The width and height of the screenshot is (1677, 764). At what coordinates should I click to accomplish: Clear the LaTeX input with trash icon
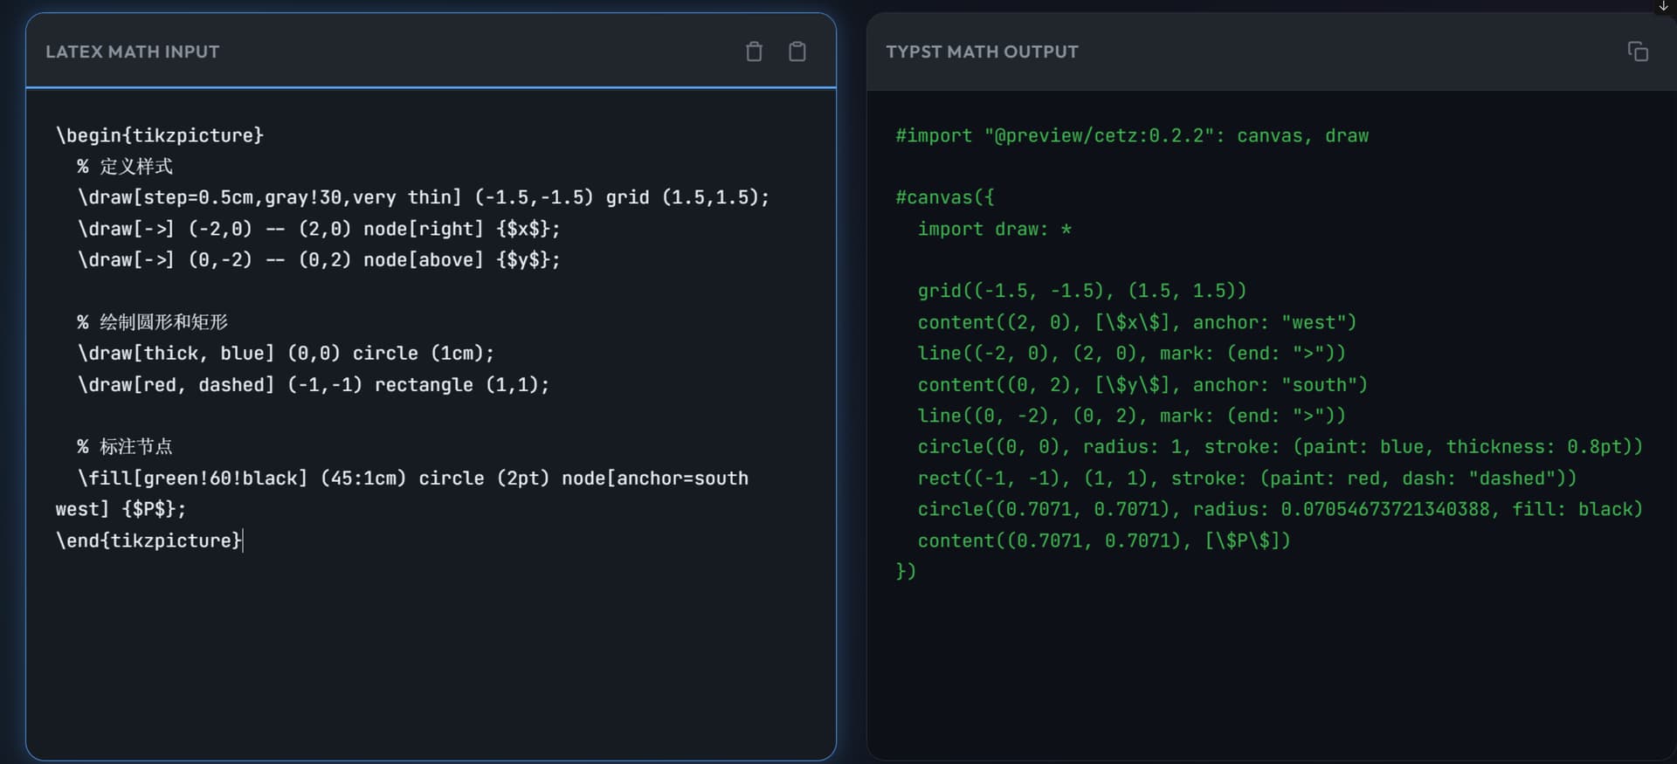click(754, 52)
